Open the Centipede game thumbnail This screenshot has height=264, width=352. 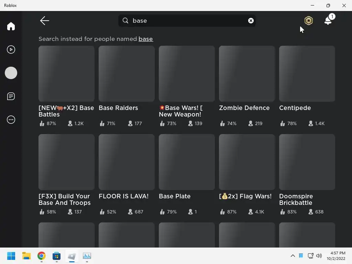point(307,74)
